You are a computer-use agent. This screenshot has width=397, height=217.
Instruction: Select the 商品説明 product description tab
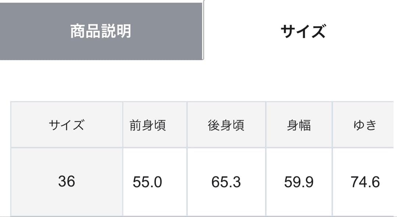click(101, 29)
